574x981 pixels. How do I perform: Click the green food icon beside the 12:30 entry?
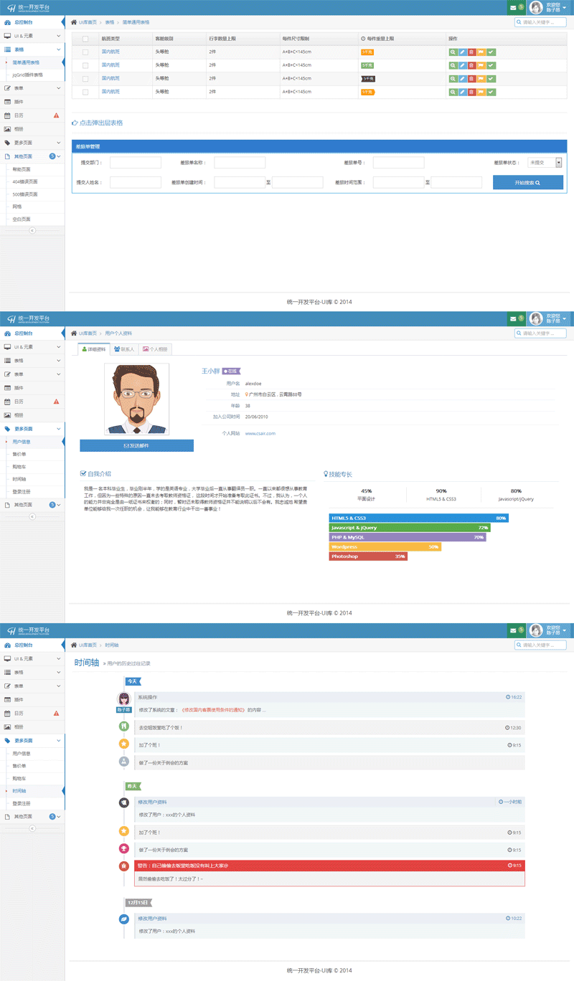click(x=125, y=727)
